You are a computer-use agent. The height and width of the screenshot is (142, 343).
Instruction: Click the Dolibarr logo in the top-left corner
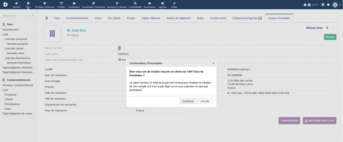click(5, 4)
